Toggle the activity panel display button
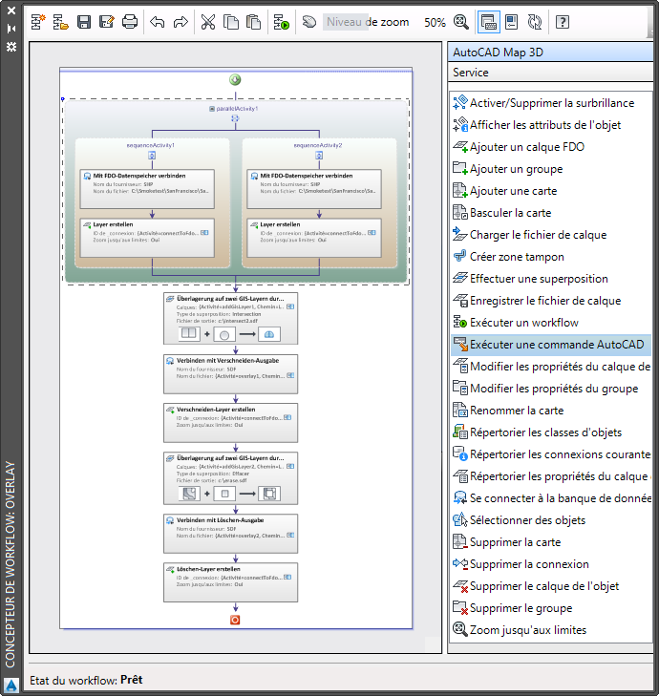This screenshot has width=659, height=696. pyautogui.click(x=488, y=22)
